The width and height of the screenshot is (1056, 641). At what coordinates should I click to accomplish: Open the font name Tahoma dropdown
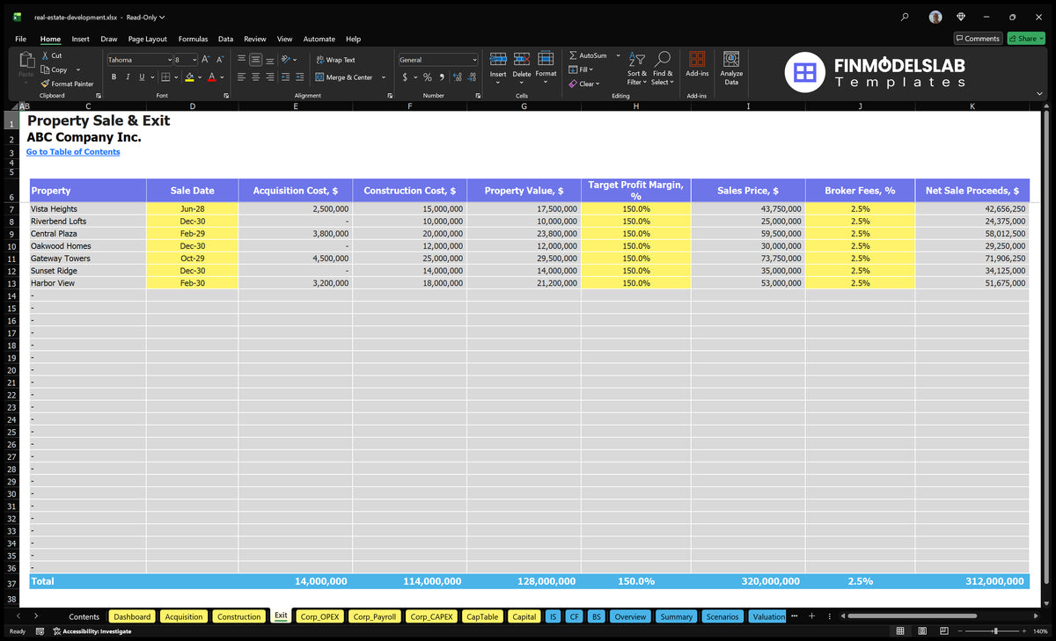tap(169, 60)
